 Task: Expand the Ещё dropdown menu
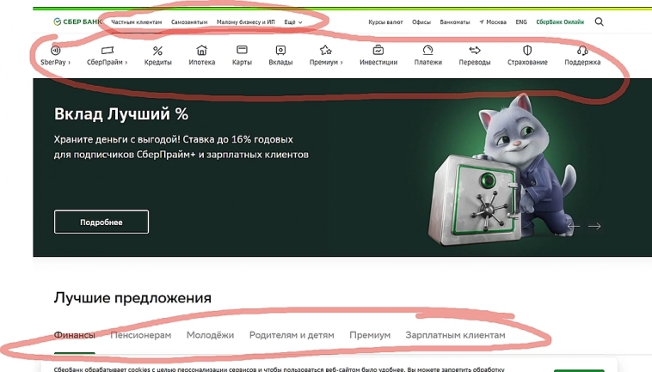(x=293, y=22)
